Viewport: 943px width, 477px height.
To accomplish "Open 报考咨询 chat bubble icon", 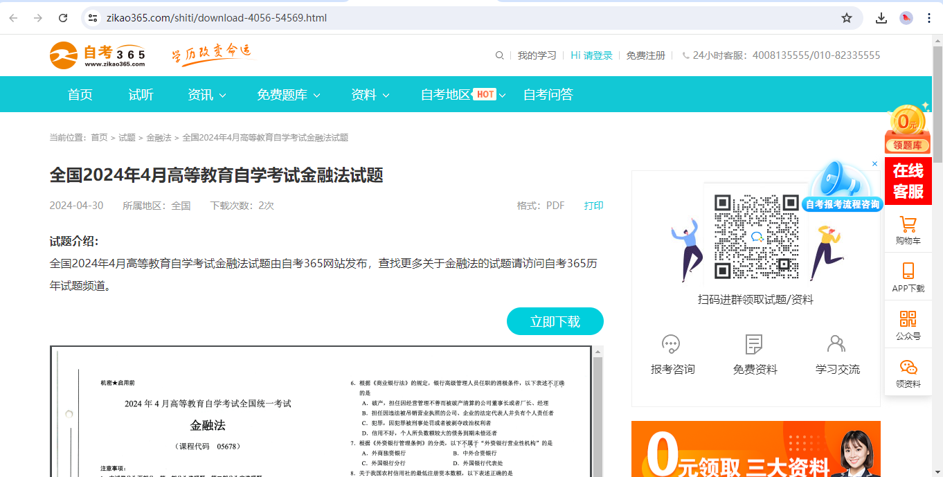I will tap(672, 344).
